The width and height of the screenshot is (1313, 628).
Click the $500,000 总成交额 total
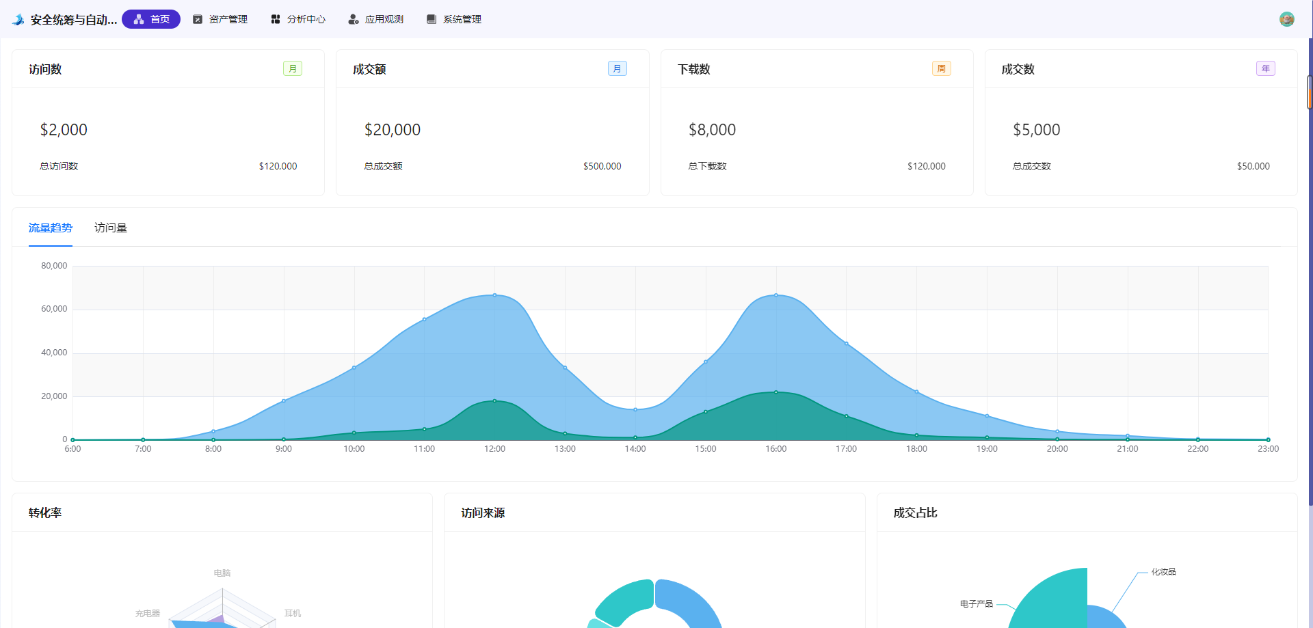pyautogui.click(x=602, y=166)
